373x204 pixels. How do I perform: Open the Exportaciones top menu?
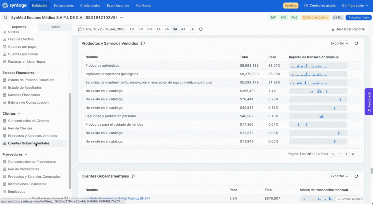(x=118, y=6)
